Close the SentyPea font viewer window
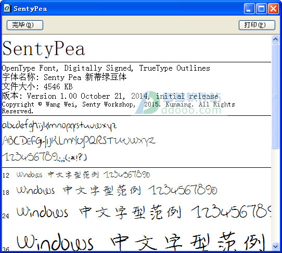 coord(273,8)
